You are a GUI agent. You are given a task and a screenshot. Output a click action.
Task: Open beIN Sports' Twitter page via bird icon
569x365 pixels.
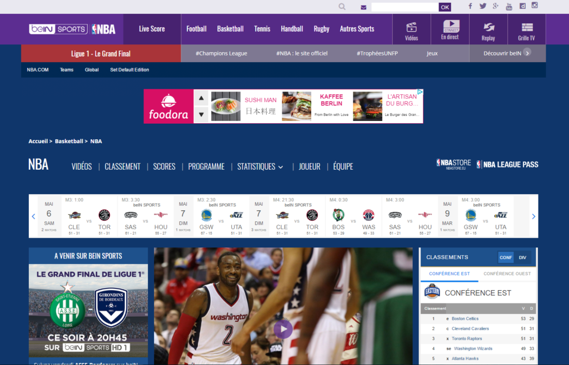pos(482,6)
